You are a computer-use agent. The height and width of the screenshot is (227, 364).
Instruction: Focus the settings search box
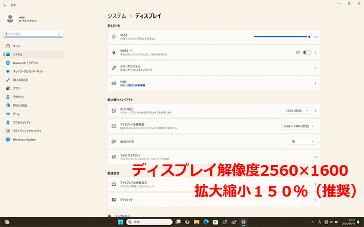(33, 34)
